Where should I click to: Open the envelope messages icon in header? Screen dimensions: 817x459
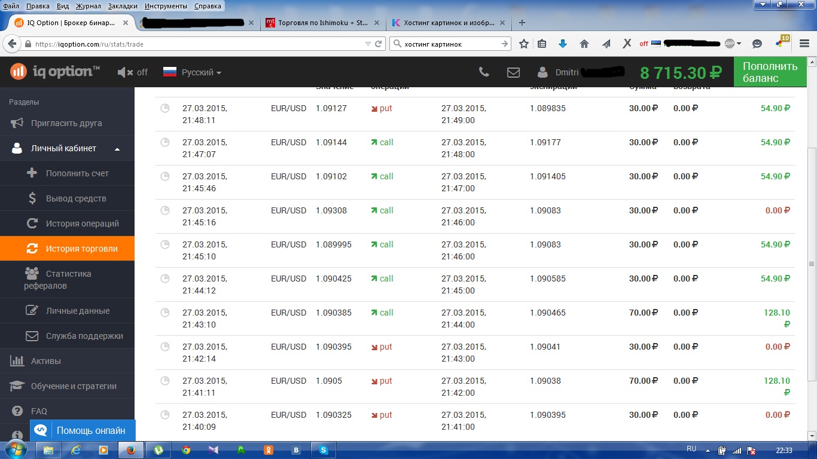coord(513,72)
